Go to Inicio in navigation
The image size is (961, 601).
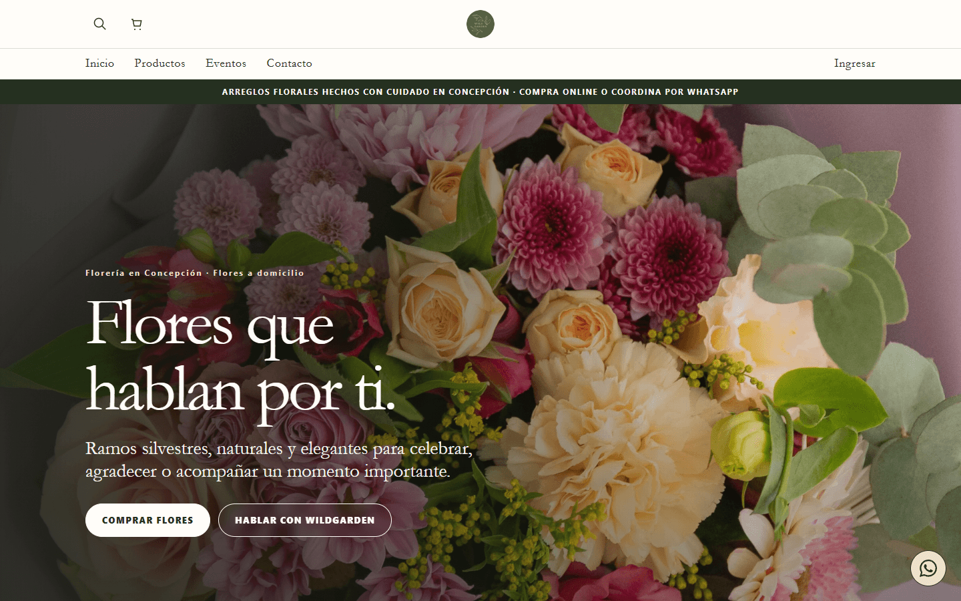click(x=99, y=63)
